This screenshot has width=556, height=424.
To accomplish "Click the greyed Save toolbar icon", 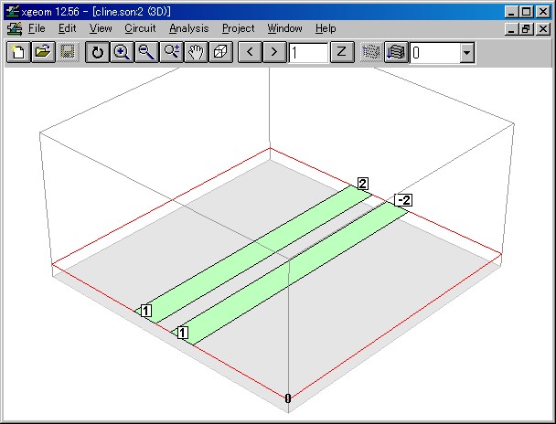I will 68,52.
